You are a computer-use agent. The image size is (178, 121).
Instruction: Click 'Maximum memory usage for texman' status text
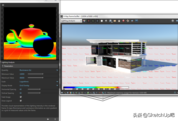127,93
